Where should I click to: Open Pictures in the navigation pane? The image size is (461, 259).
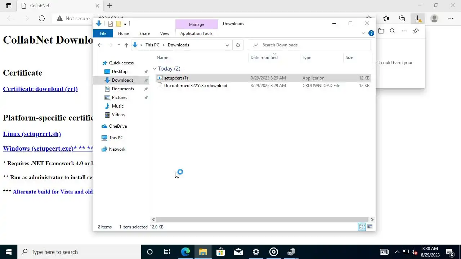pyautogui.click(x=119, y=97)
